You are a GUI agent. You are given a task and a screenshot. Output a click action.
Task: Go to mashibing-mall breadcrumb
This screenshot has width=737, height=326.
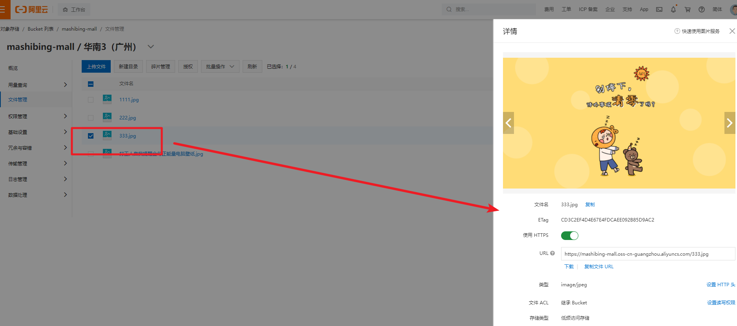(79, 29)
